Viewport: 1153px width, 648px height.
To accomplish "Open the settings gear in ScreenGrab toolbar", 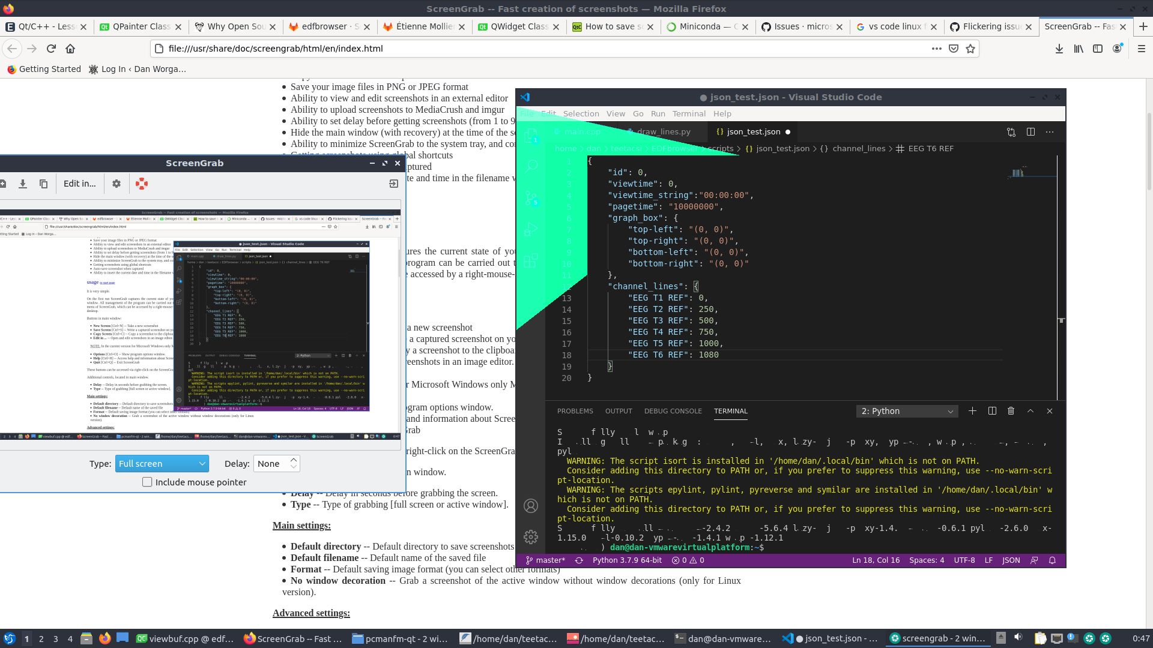I will point(117,184).
